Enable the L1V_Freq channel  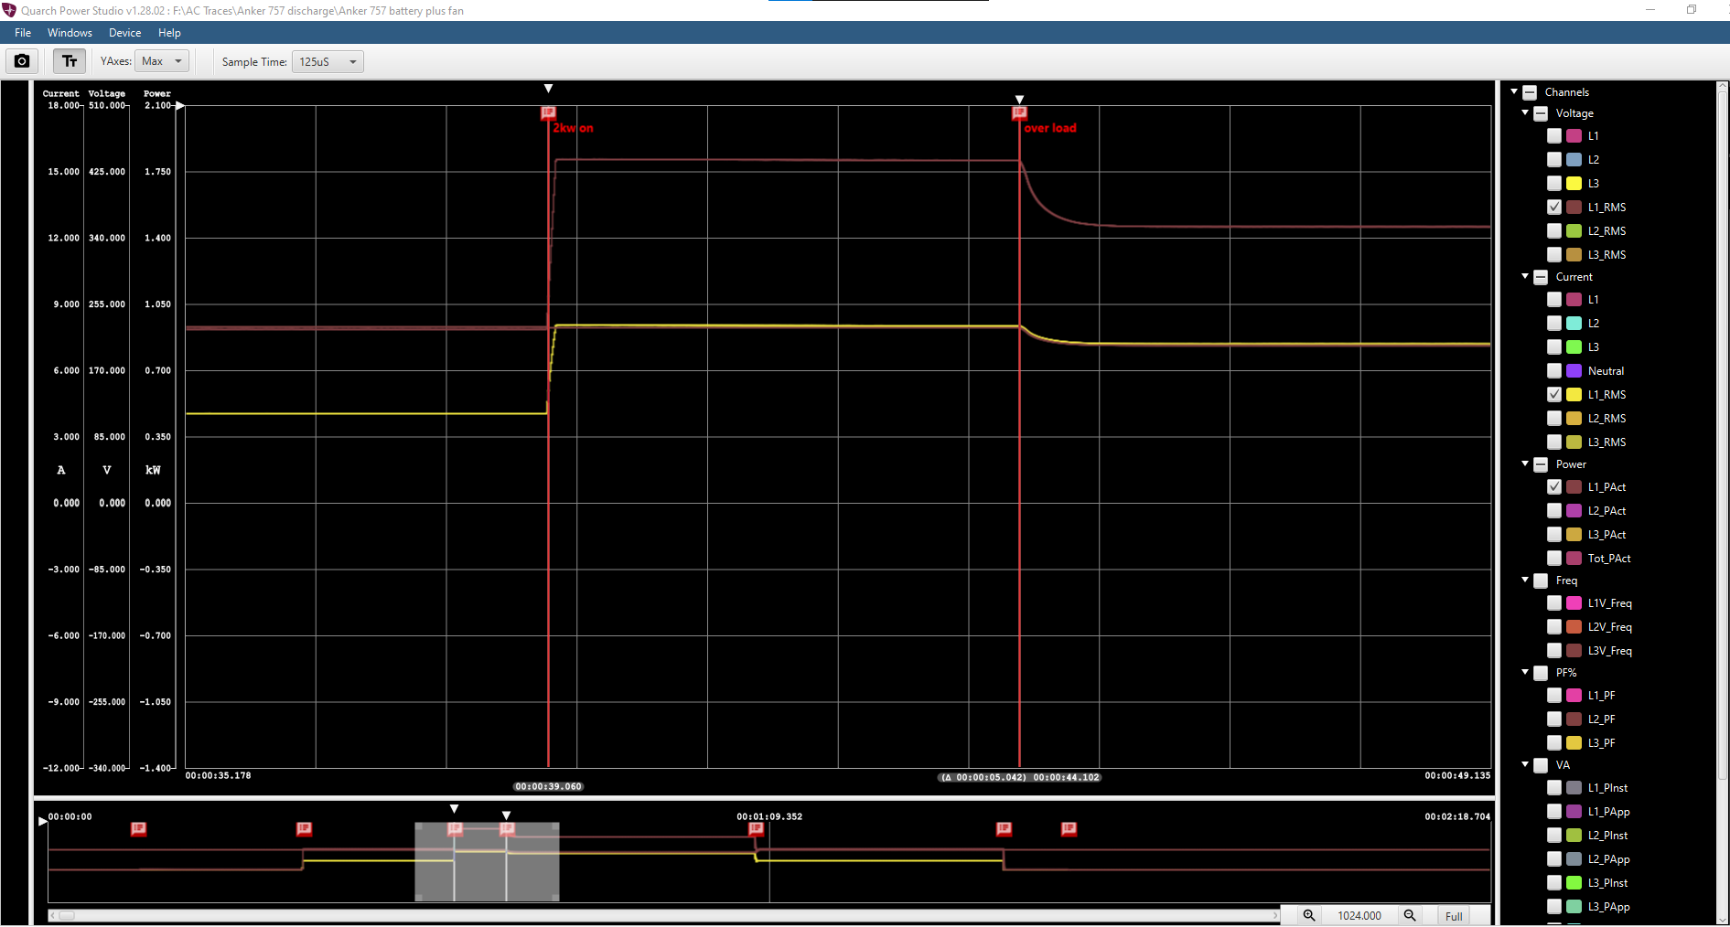pyautogui.click(x=1554, y=602)
